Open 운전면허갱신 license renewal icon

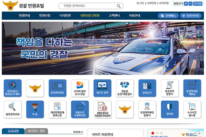[57, 88]
